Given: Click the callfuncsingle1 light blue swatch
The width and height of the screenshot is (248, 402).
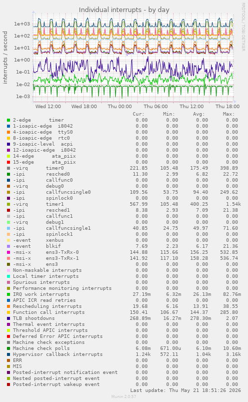Looking at the screenshot, I should pyautogui.click(x=8, y=228).
